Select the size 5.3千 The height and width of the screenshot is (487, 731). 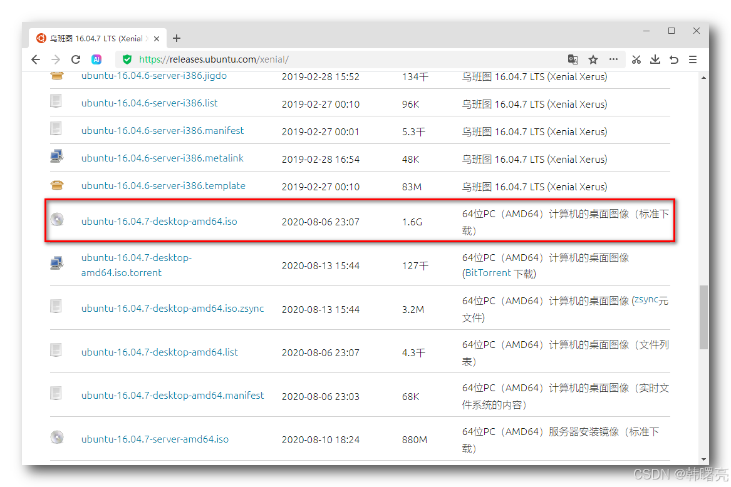click(x=413, y=132)
